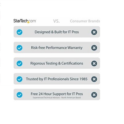
Task: Click X icon in Trusted by IT Professionals row
Action: click(94, 79)
